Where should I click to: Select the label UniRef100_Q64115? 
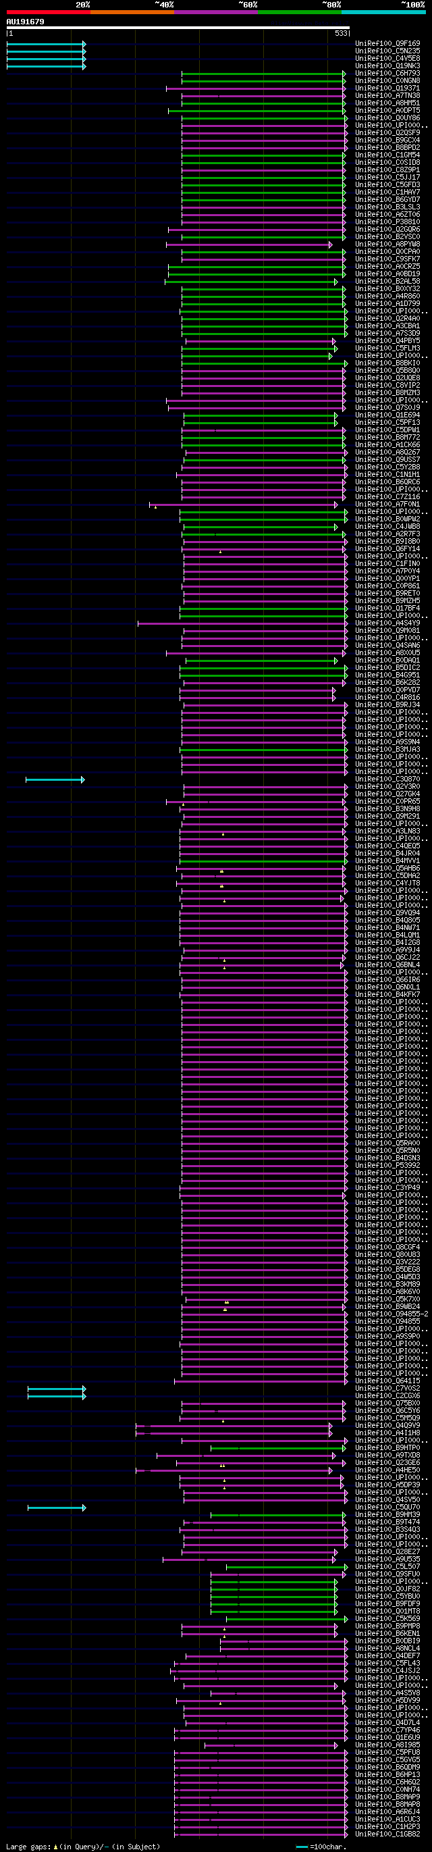pos(387,1381)
